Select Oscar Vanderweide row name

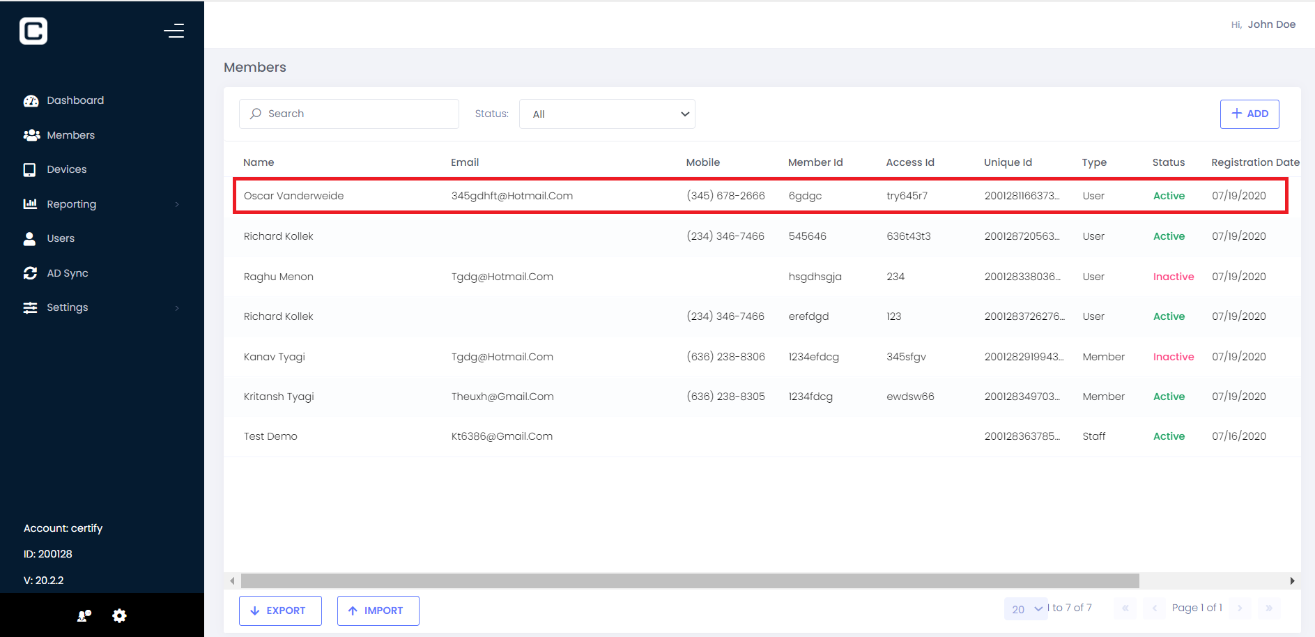tap(293, 196)
